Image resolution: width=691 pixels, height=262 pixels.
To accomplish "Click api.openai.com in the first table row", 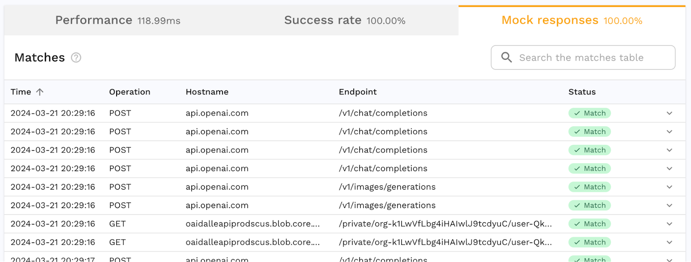I will pyautogui.click(x=217, y=113).
